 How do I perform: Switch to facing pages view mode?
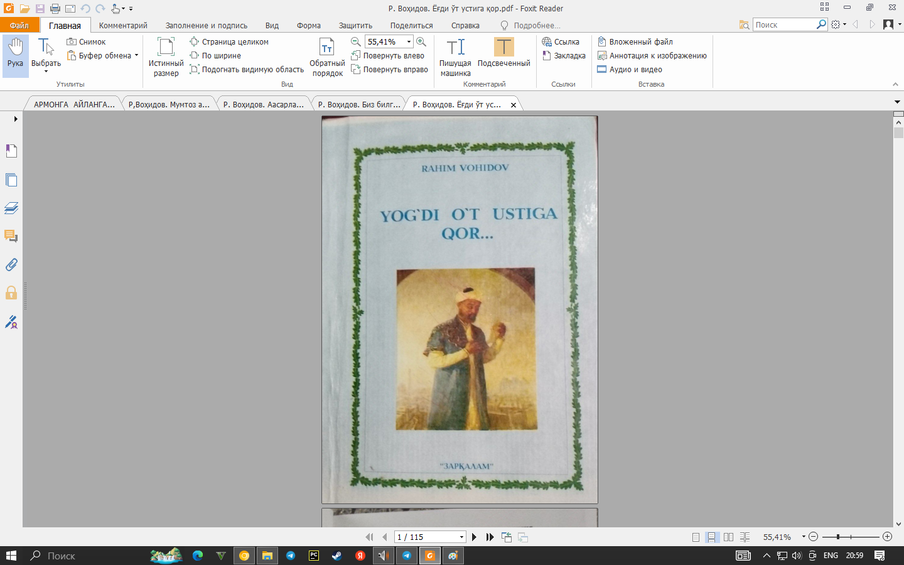[x=728, y=537]
